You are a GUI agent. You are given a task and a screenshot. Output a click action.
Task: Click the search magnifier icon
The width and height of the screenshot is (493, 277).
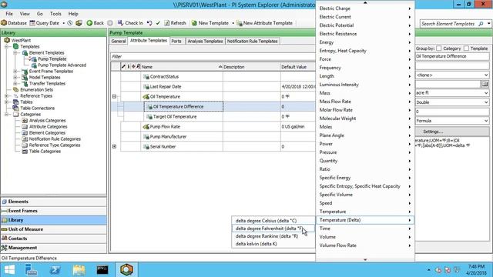(481, 24)
